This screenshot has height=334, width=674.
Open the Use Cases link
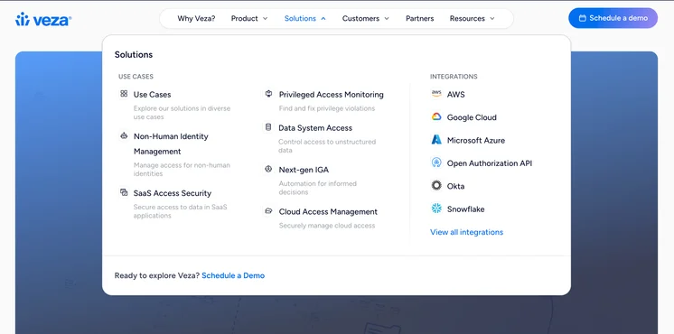coord(152,95)
